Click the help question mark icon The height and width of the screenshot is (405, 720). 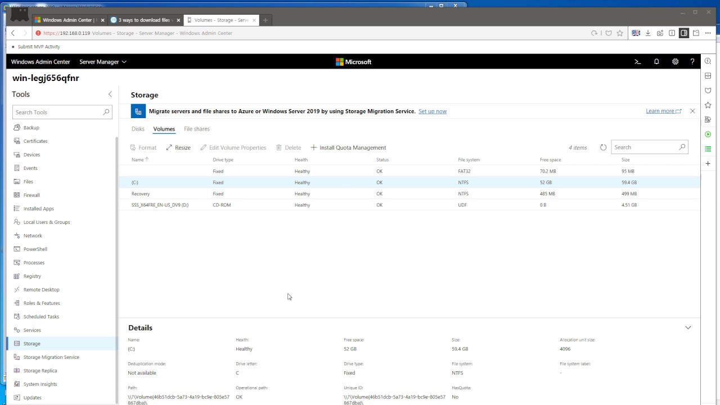click(x=692, y=62)
